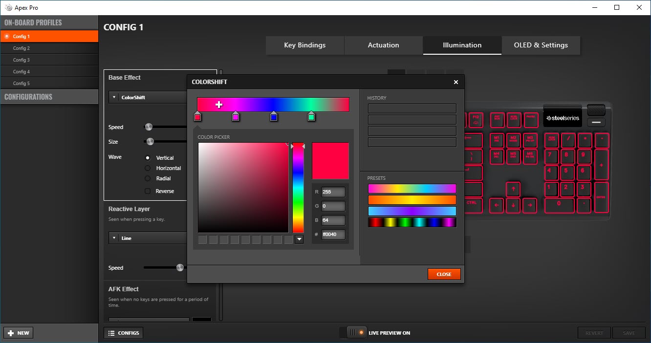Viewport: 651px width, 343px height.
Task: Click the orange CLOSE button
Action: click(444, 274)
